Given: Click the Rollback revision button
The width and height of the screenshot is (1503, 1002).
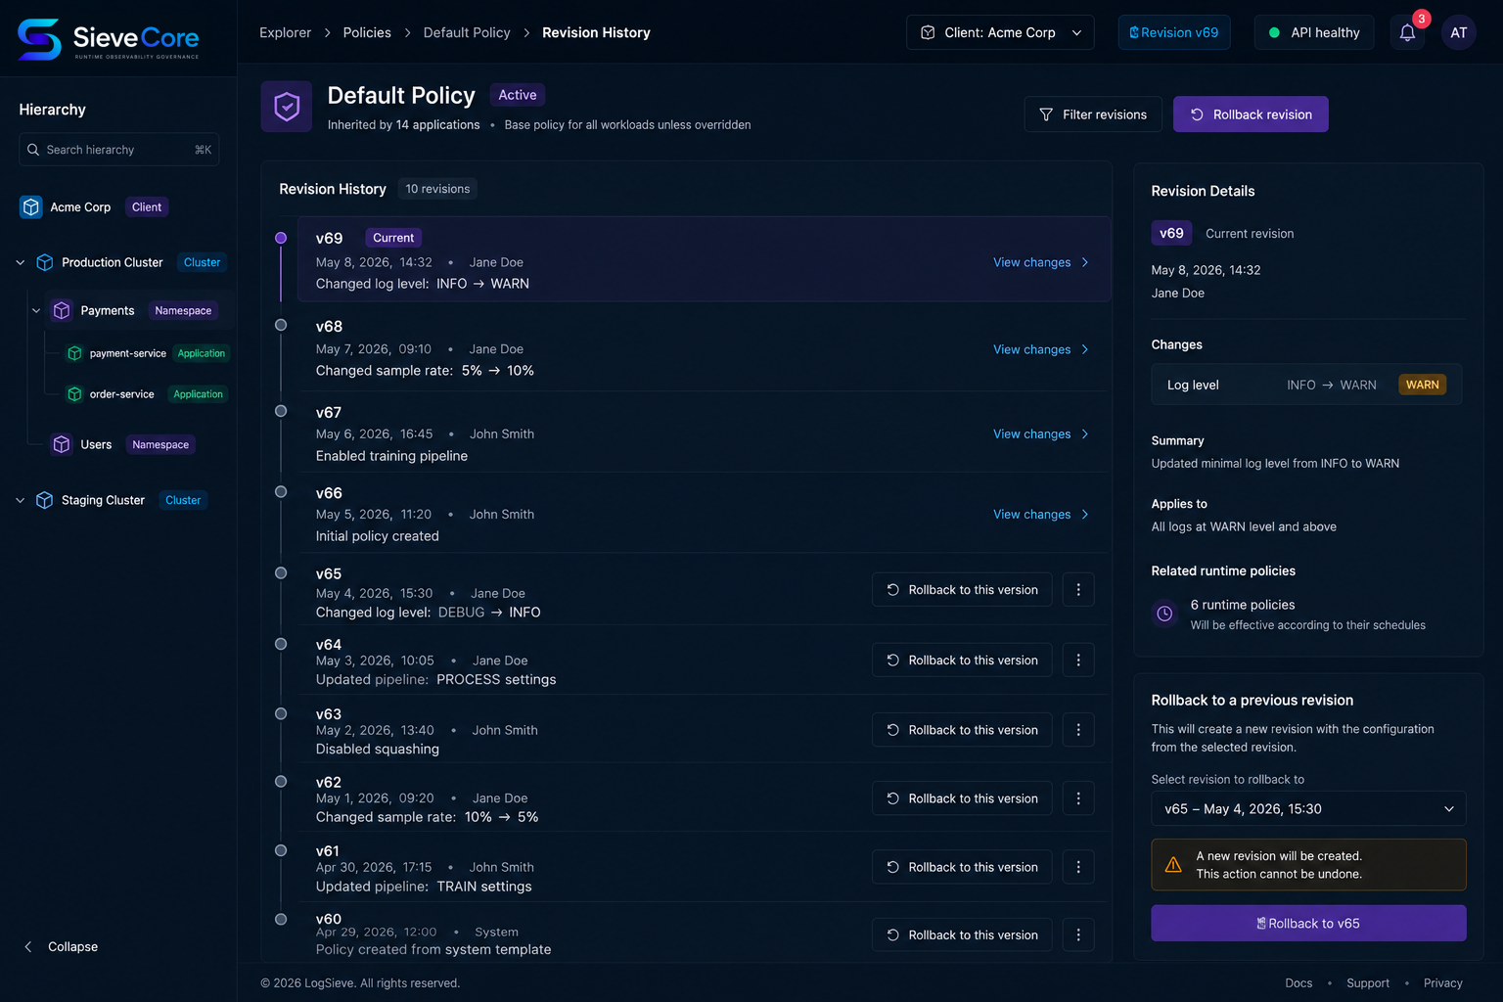Looking at the screenshot, I should click(1251, 114).
